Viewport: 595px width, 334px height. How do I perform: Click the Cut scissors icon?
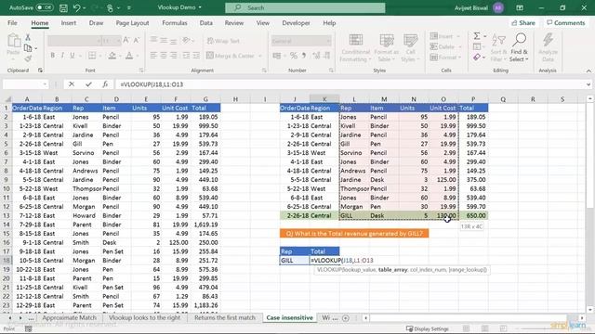(x=28, y=37)
